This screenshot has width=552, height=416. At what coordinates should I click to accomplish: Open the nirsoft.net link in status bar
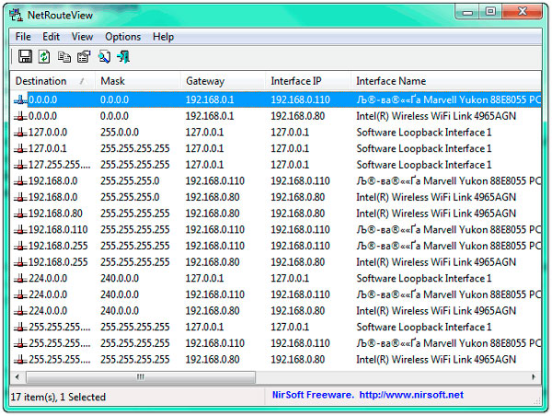point(411,395)
